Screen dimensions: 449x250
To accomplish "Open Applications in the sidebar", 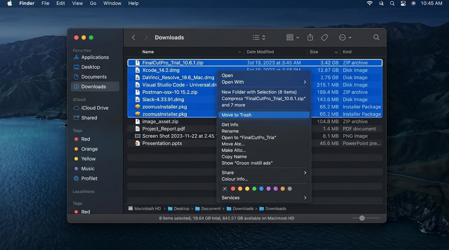I will pos(95,57).
